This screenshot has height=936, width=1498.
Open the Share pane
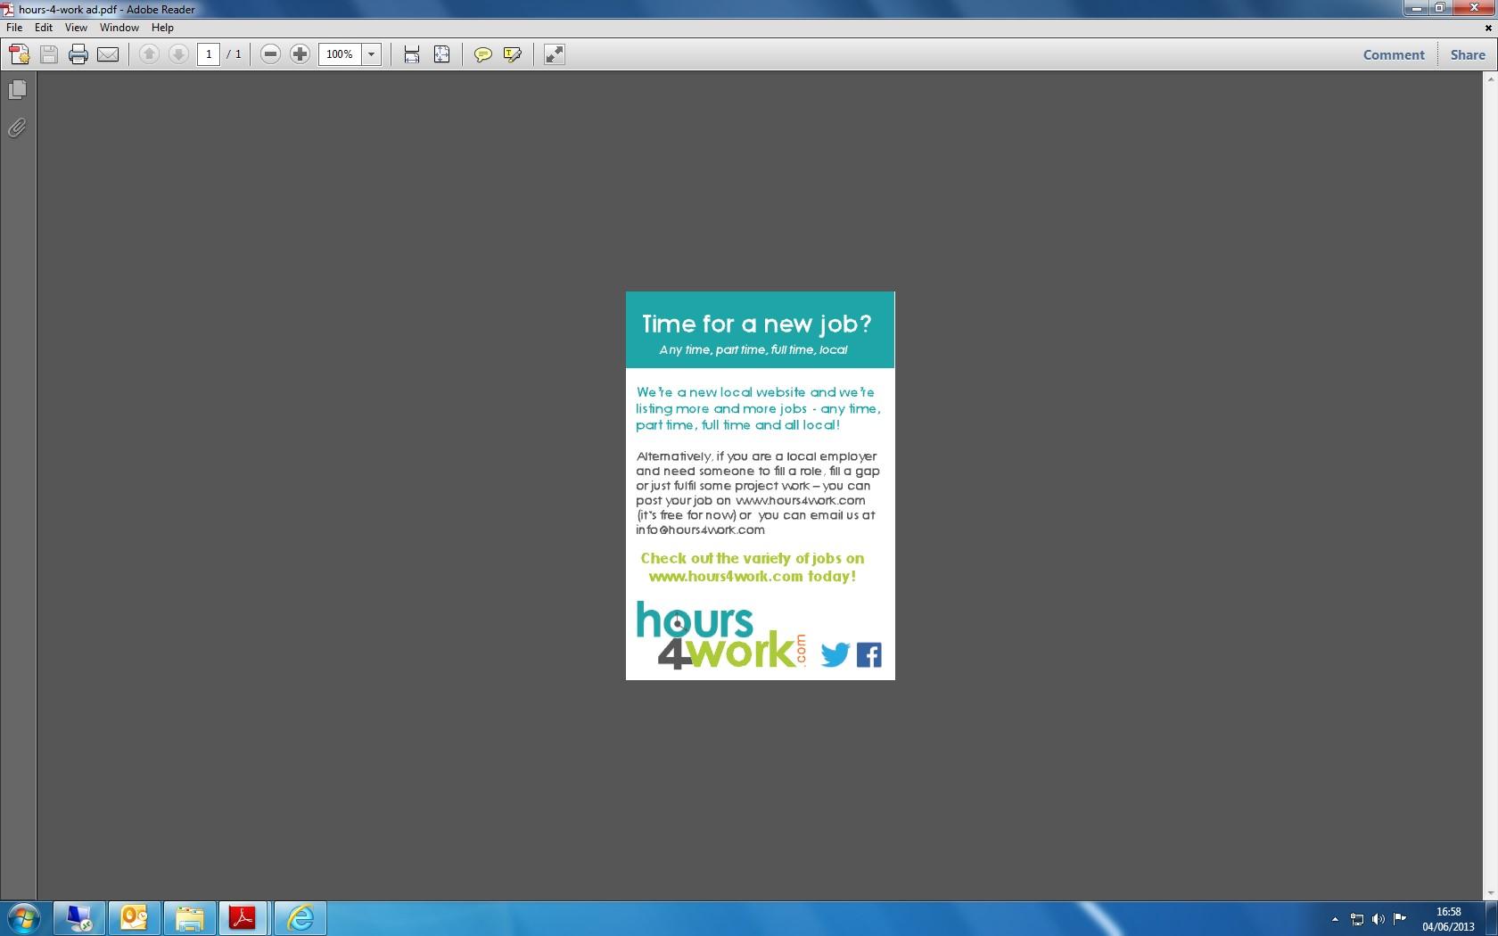tap(1468, 54)
